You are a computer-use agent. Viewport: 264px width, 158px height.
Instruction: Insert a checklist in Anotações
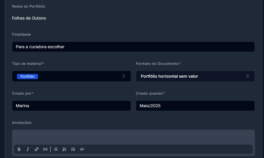[73, 149]
